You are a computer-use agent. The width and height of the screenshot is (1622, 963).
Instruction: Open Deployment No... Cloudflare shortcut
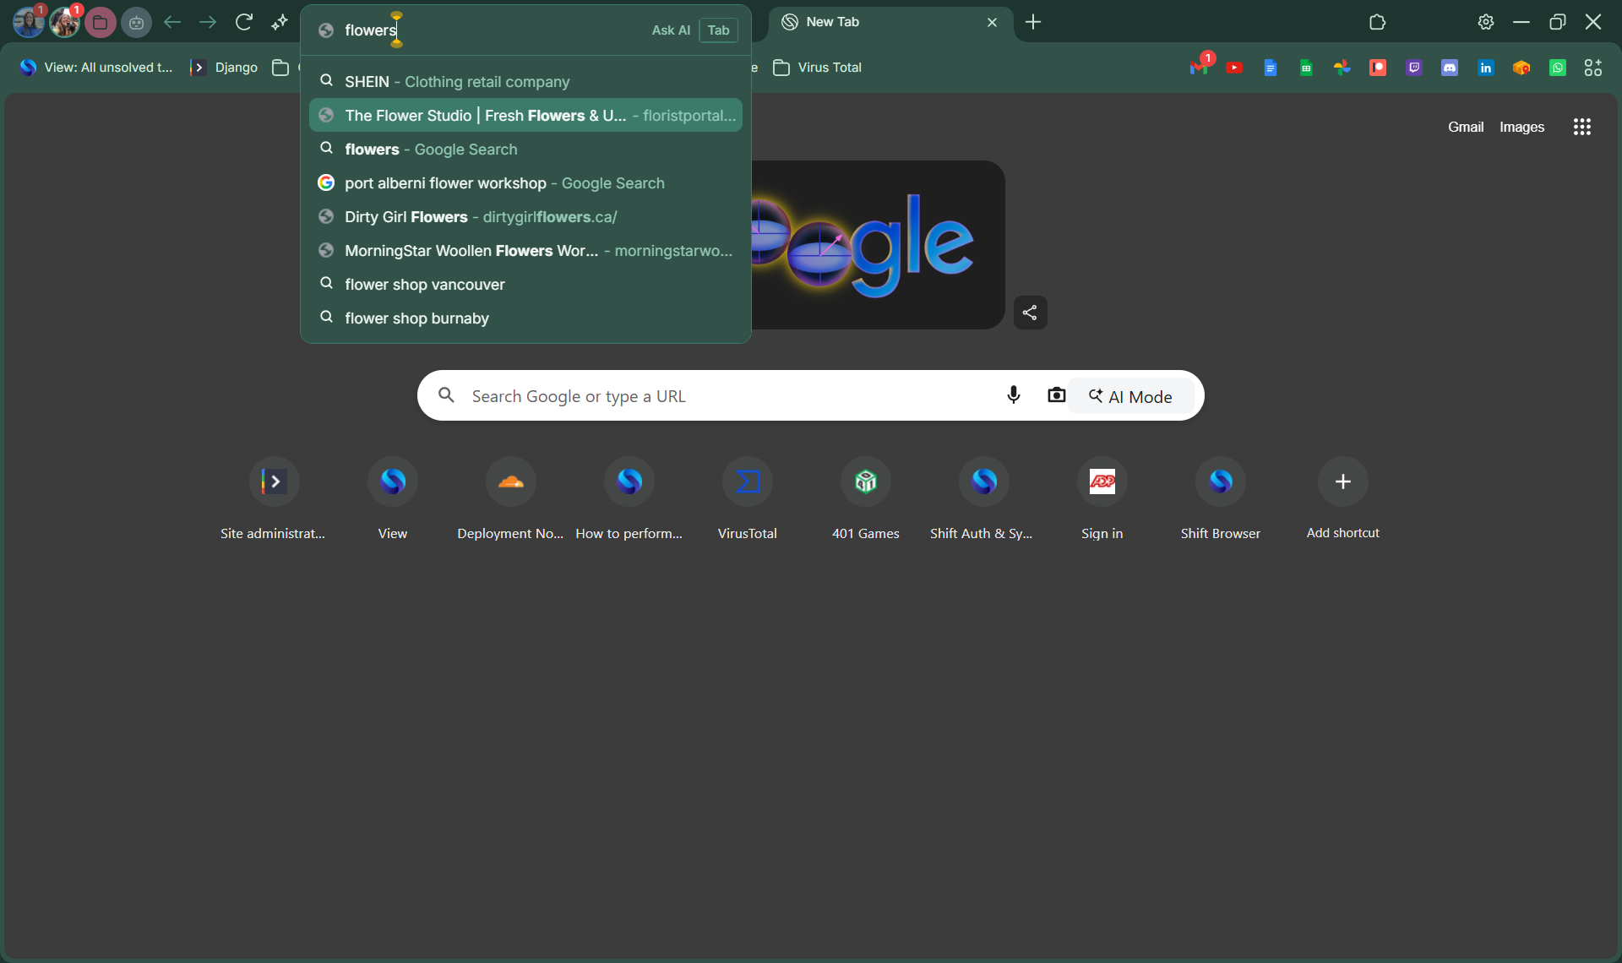pos(511,498)
